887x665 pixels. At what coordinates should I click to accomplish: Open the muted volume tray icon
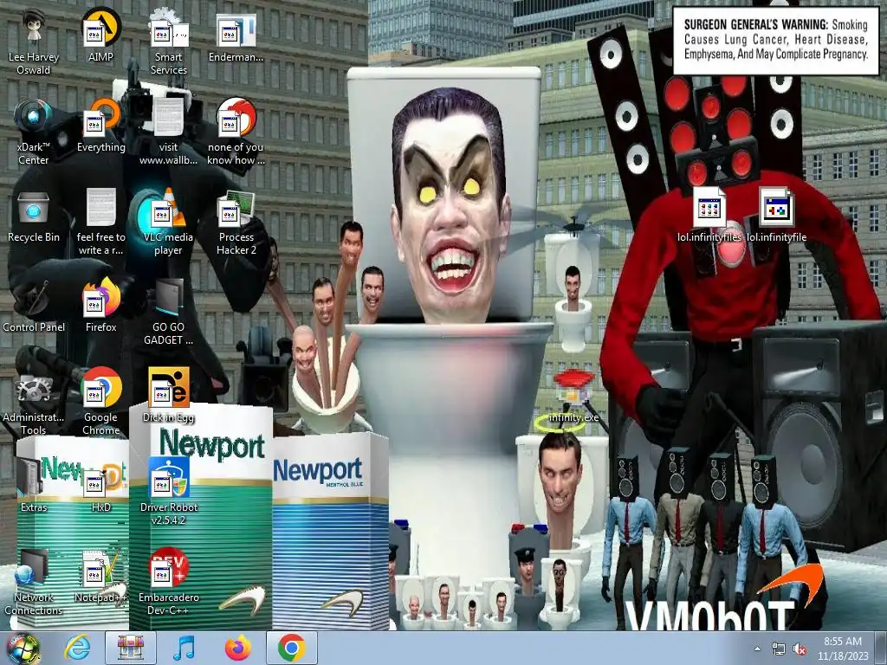pyautogui.click(x=800, y=649)
